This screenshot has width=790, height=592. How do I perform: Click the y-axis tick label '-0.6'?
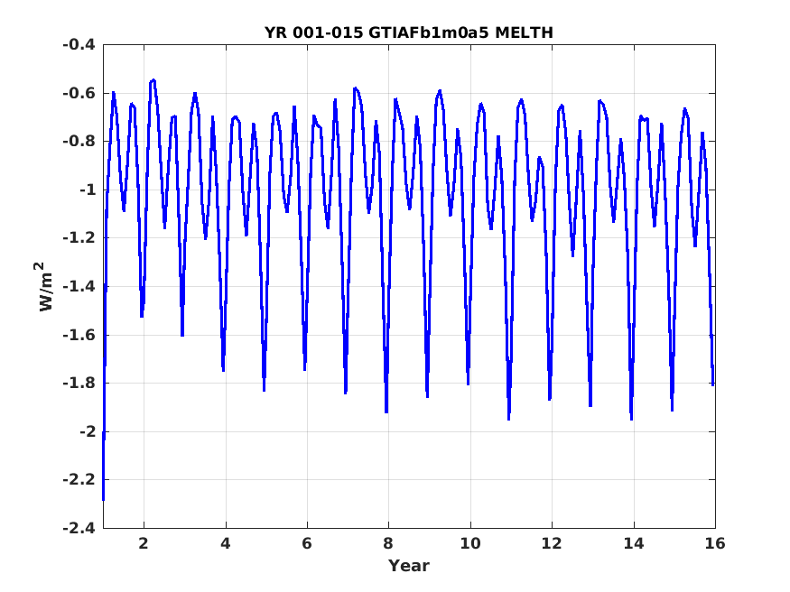pyautogui.click(x=79, y=93)
